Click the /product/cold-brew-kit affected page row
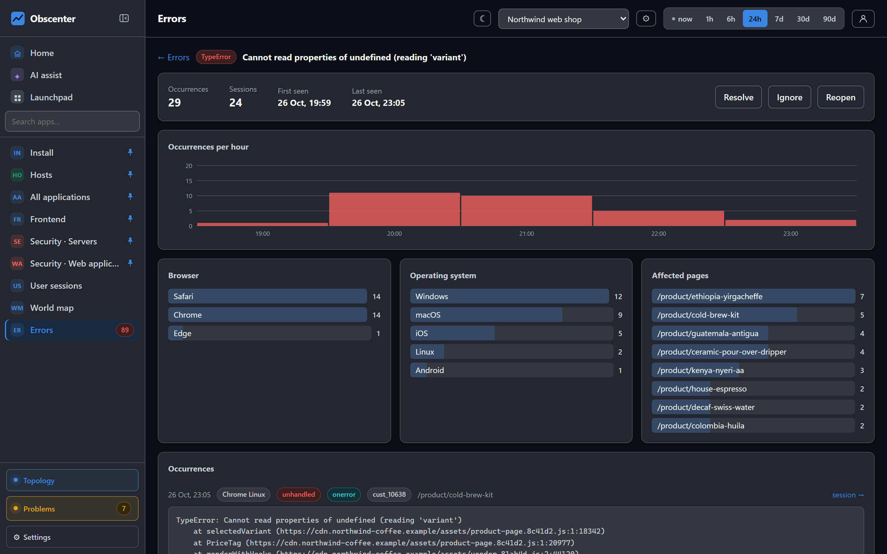The height and width of the screenshot is (554, 887). [x=753, y=315]
